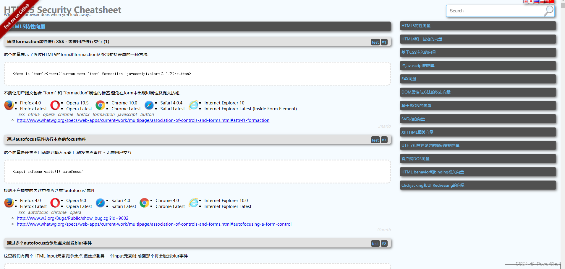Click the IE icon next to Internet Explorer 10.0
565x269 pixels.
pyautogui.click(x=193, y=203)
